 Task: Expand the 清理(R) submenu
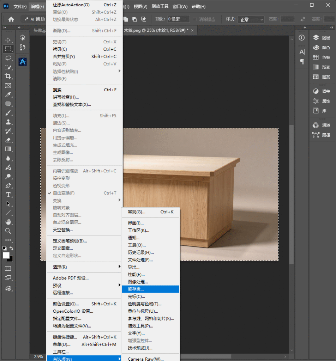tap(84, 267)
